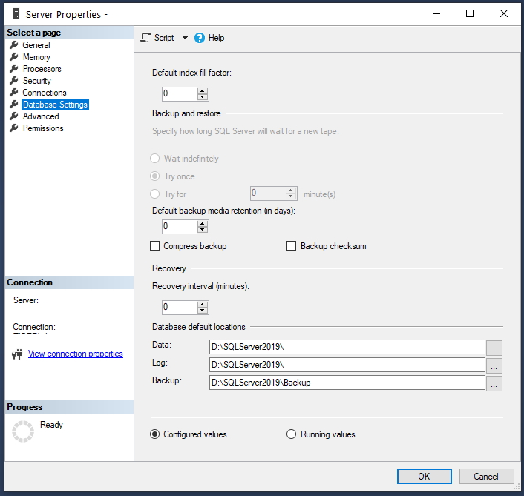The height and width of the screenshot is (496, 524).
Task: Increase backup media retention days
Action: coord(203,224)
